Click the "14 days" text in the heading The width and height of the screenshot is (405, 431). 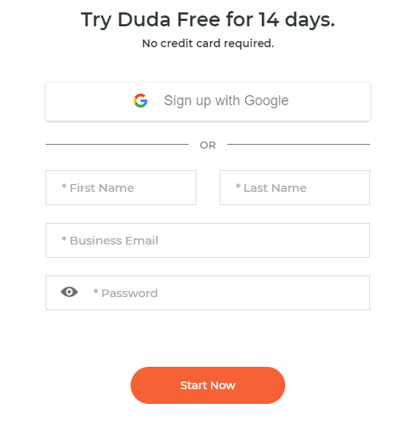[x=297, y=20]
